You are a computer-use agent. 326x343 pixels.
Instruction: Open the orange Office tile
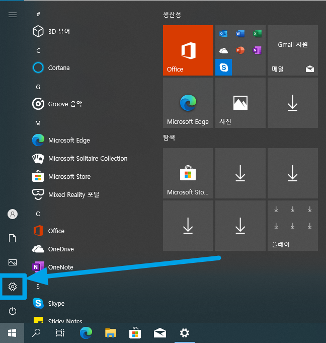(x=188, y=50)
